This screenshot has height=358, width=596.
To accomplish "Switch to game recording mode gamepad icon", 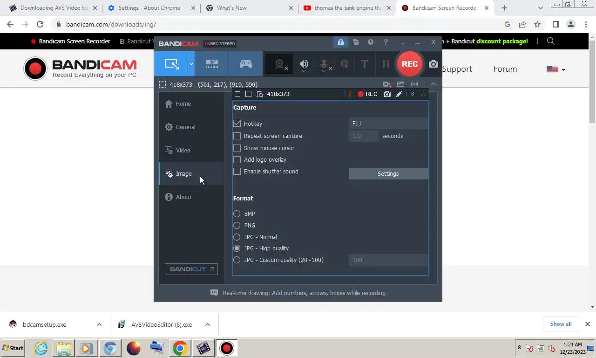I will click(246, 64).
